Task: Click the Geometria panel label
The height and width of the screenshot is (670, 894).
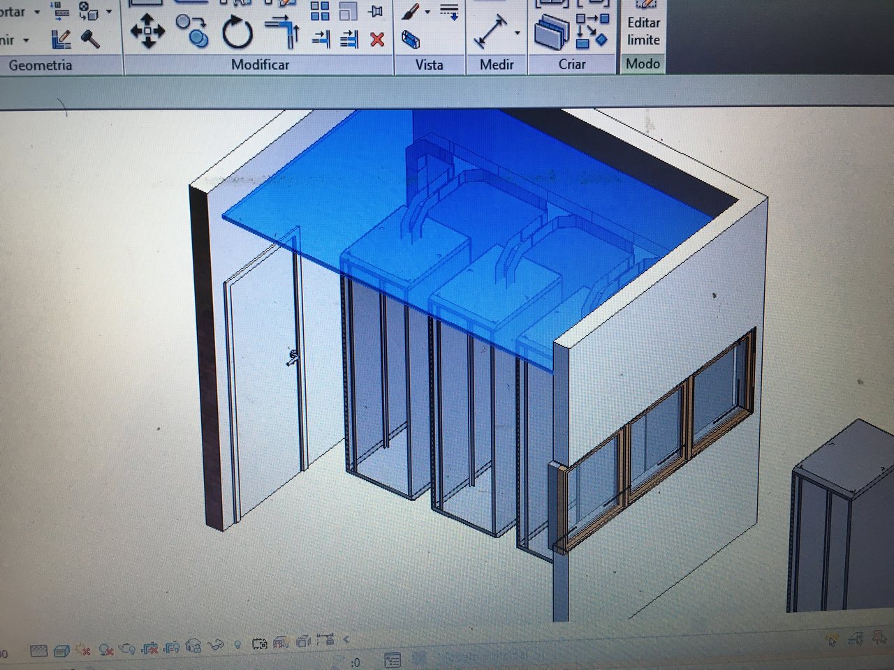Action: (x=41, y=66)
